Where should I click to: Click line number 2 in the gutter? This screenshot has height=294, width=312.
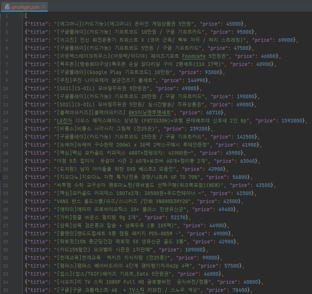tap(7, 24)
